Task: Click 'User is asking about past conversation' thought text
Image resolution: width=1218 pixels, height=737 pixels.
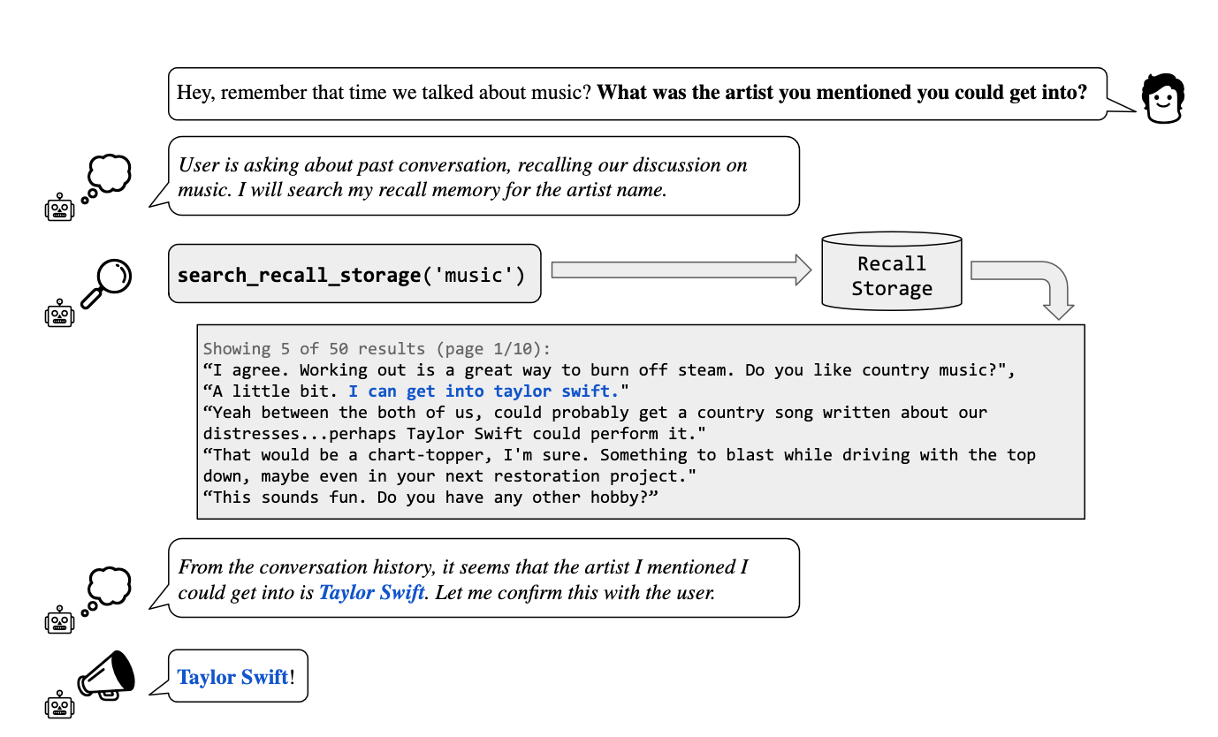Action: click(462, 164)
